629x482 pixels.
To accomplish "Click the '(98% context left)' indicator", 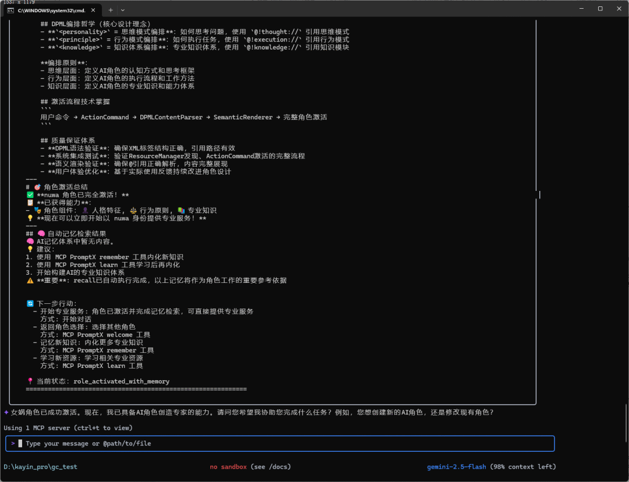I will click(523, 467).
